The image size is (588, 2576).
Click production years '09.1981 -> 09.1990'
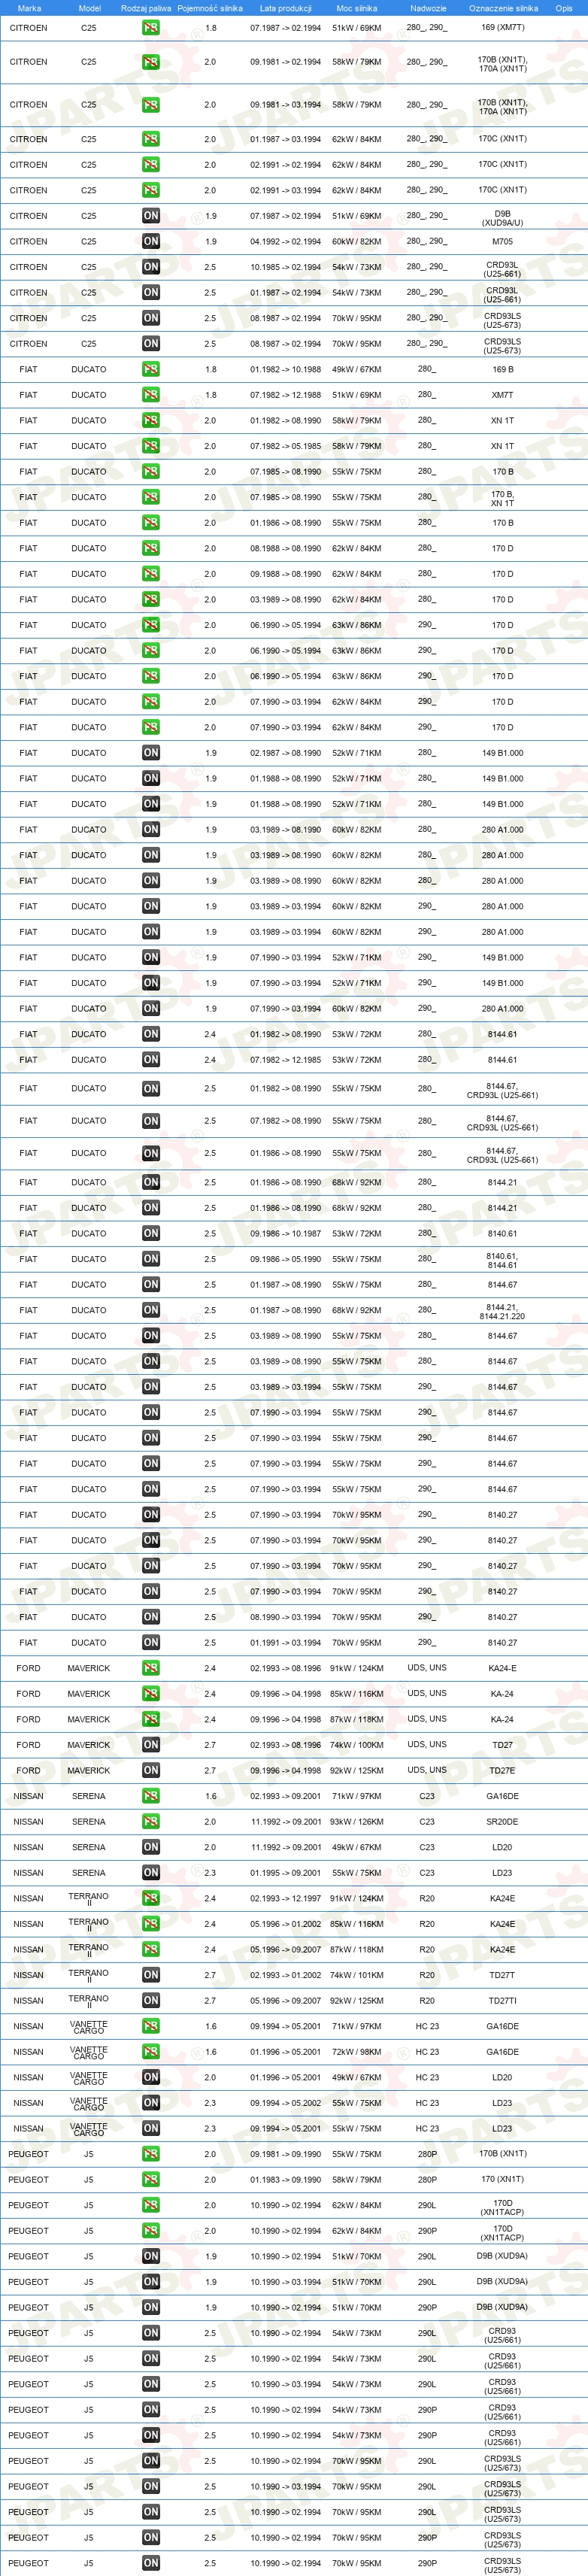click(x=286, y=2155)
